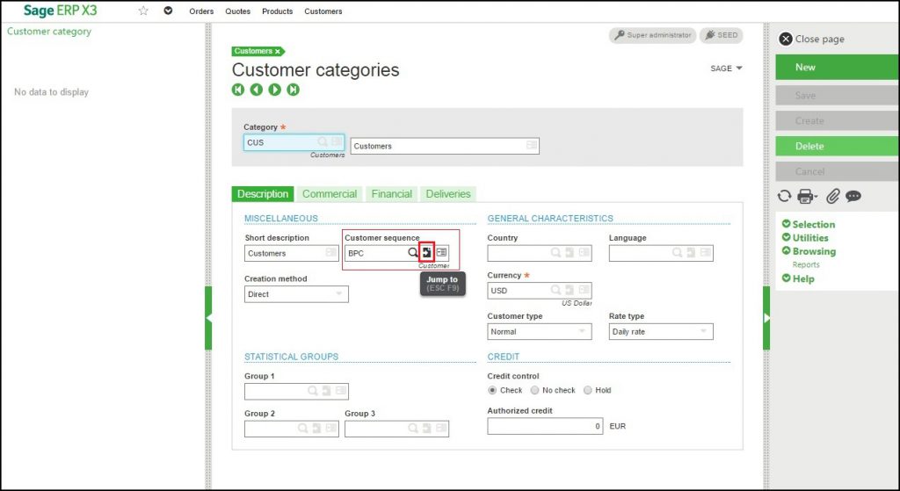Open SAGE user dropdown

pos(726,69)
